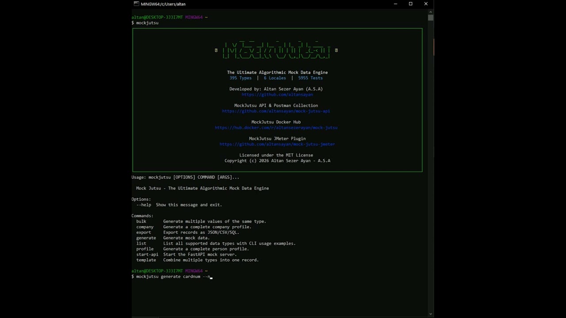Click the 'Mock Jutsu - The Ultimate' description line
Viewport: 566px width, 318px height.
pyautogui.click(x=203, y=188)
